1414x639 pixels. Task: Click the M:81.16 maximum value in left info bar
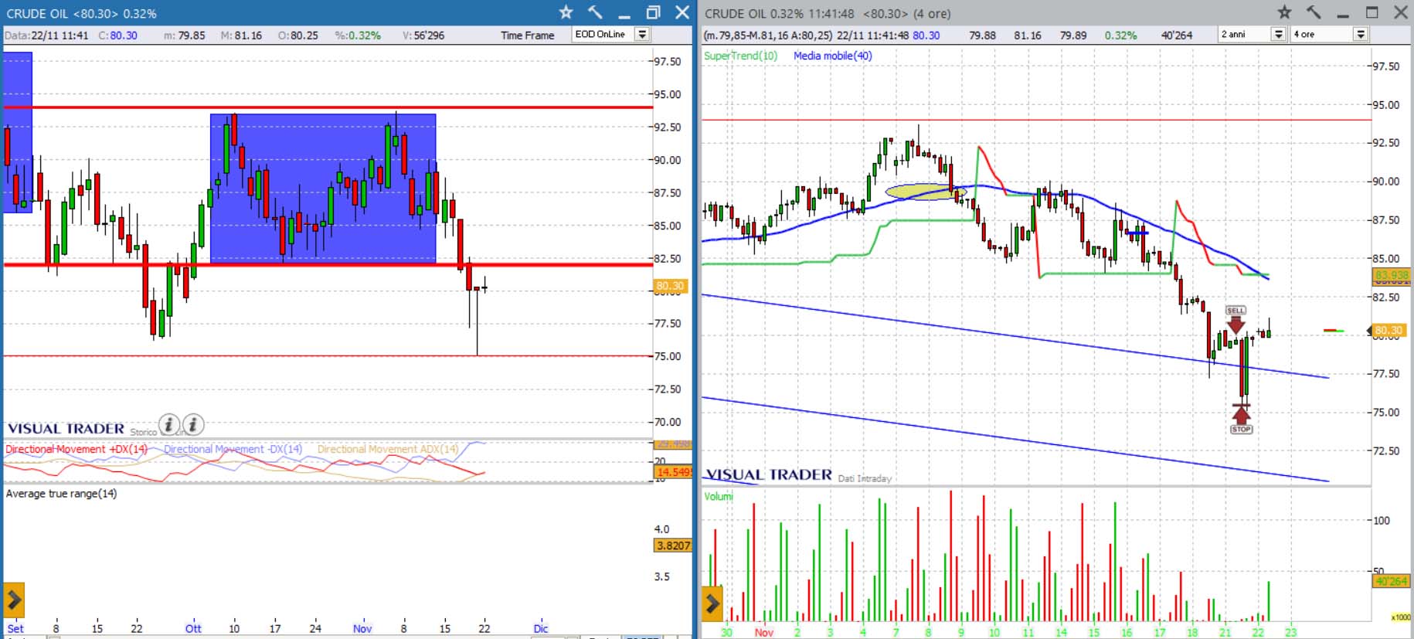241,36
